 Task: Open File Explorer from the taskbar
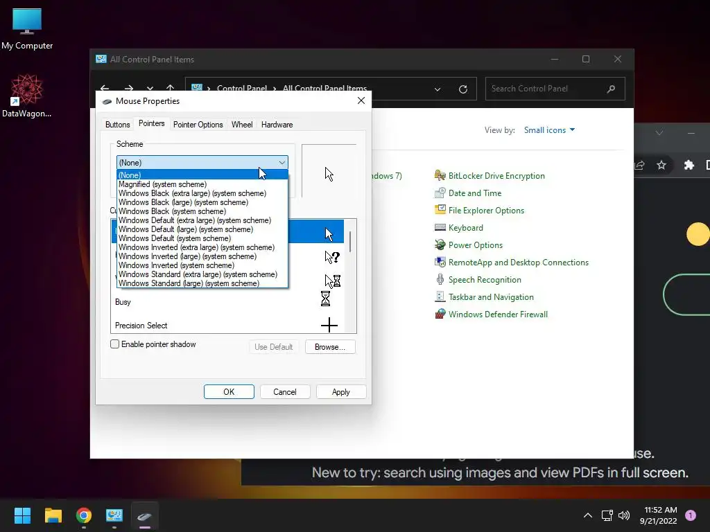pos(53,515)
